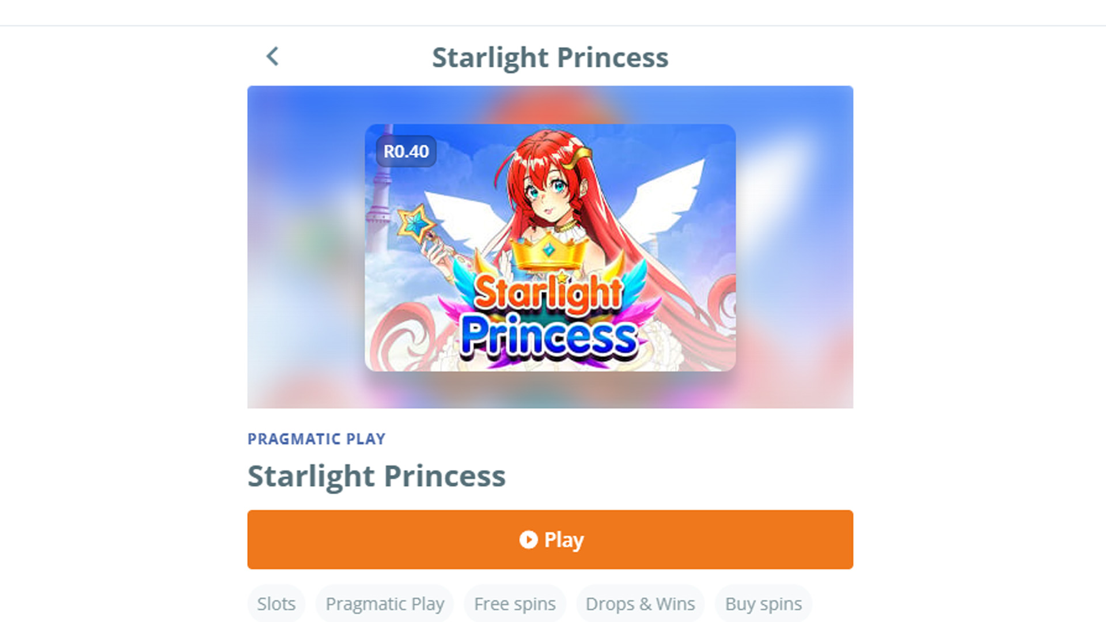Select the Slots category tag
This screenshot has height=622, width=1106.
point(276,604)
